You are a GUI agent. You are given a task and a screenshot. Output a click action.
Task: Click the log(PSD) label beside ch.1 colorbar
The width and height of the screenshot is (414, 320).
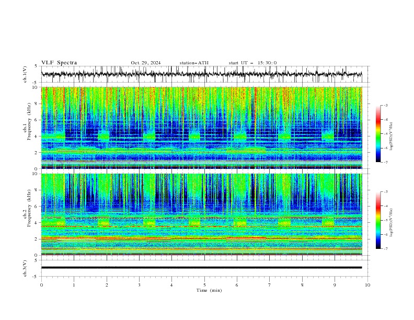click(x=391, y=136)
